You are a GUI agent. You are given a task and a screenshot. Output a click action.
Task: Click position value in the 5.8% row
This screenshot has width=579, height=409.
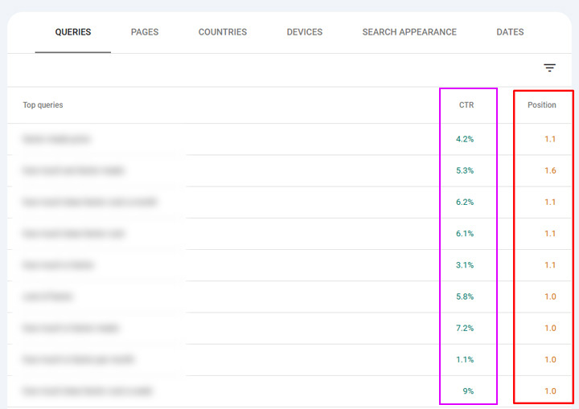point(550,297)
